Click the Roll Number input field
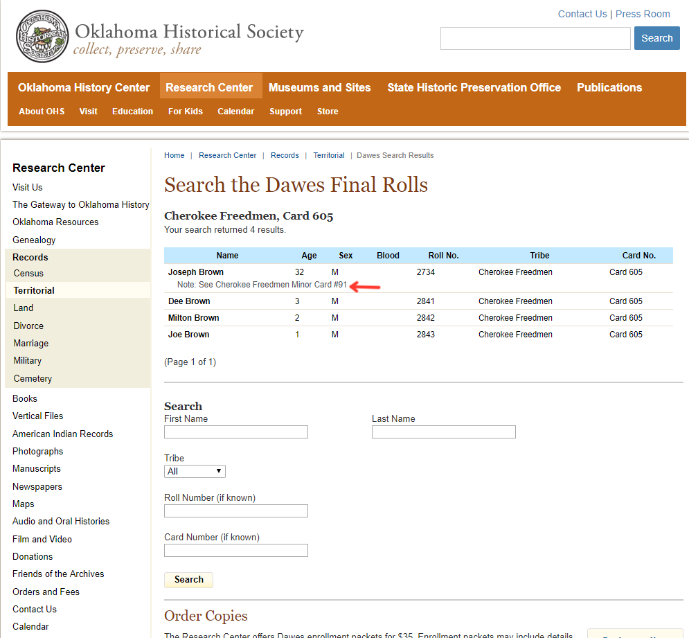This screenshot has width=689, height=638. point(236,511)
